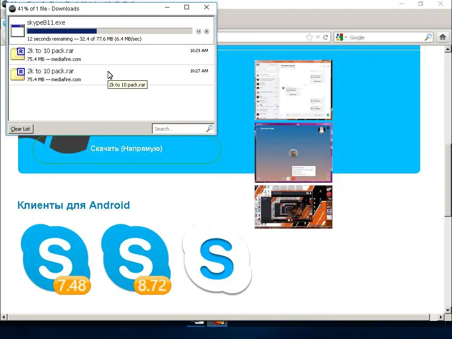The width and height of the screenshot is (452, 339).
Task: Open the Skype chat window screenshot thumbnail
Action: (294, 90)
